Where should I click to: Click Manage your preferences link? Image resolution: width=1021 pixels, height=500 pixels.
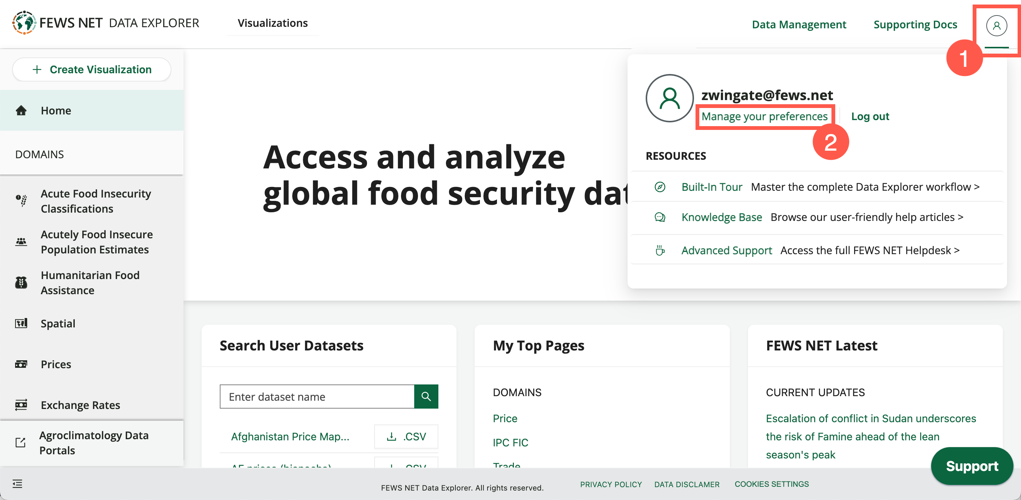click(765, 117)
